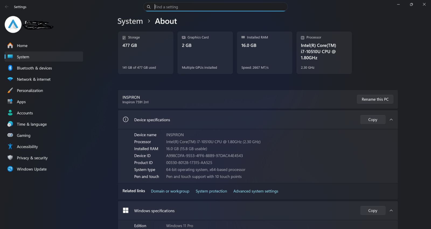Open Privacy & security settings
431x229 pixels.
(x=44, y=158)
